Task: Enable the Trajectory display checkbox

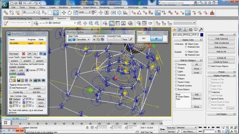Action: 209,92
